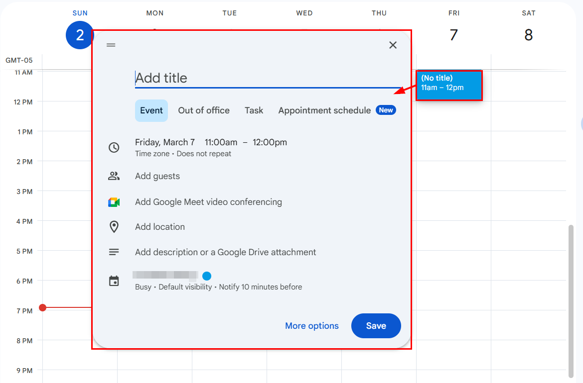Open More options link
Image resolution: width=583 pixels, height=383 pixels.
(311, 326)
